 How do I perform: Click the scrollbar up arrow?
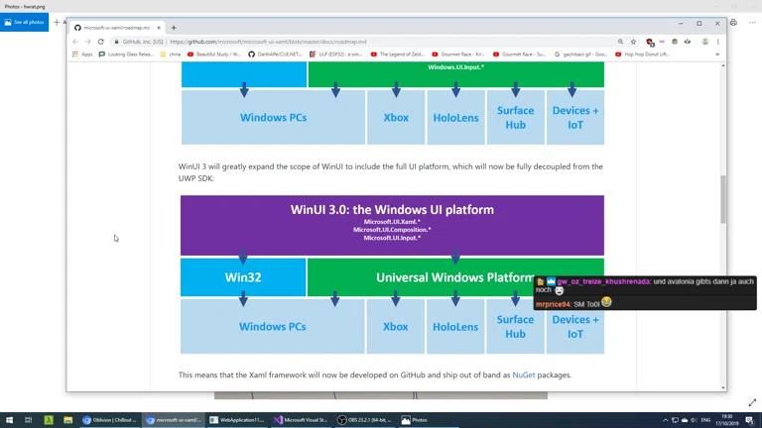[x=723, y=65]
